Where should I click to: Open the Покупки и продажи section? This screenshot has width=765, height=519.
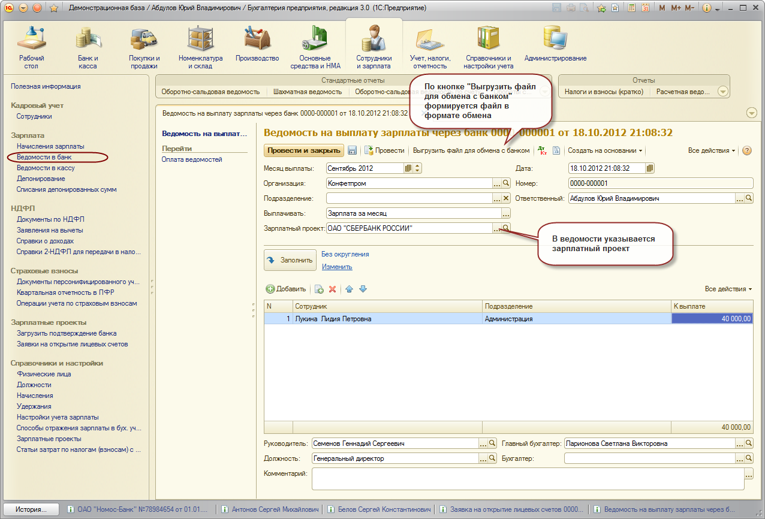(x=144, y=47)
